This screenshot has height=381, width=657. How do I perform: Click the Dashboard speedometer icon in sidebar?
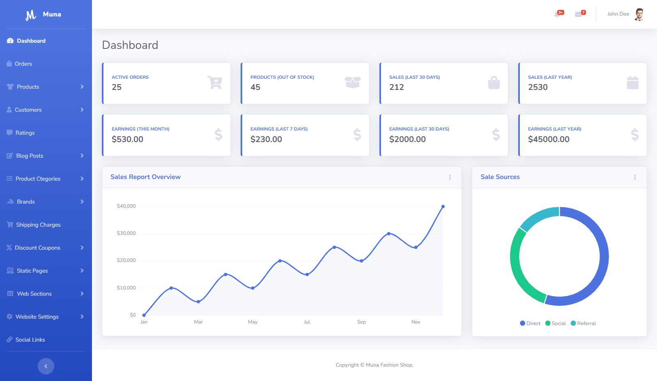click(x=10, y=41)
